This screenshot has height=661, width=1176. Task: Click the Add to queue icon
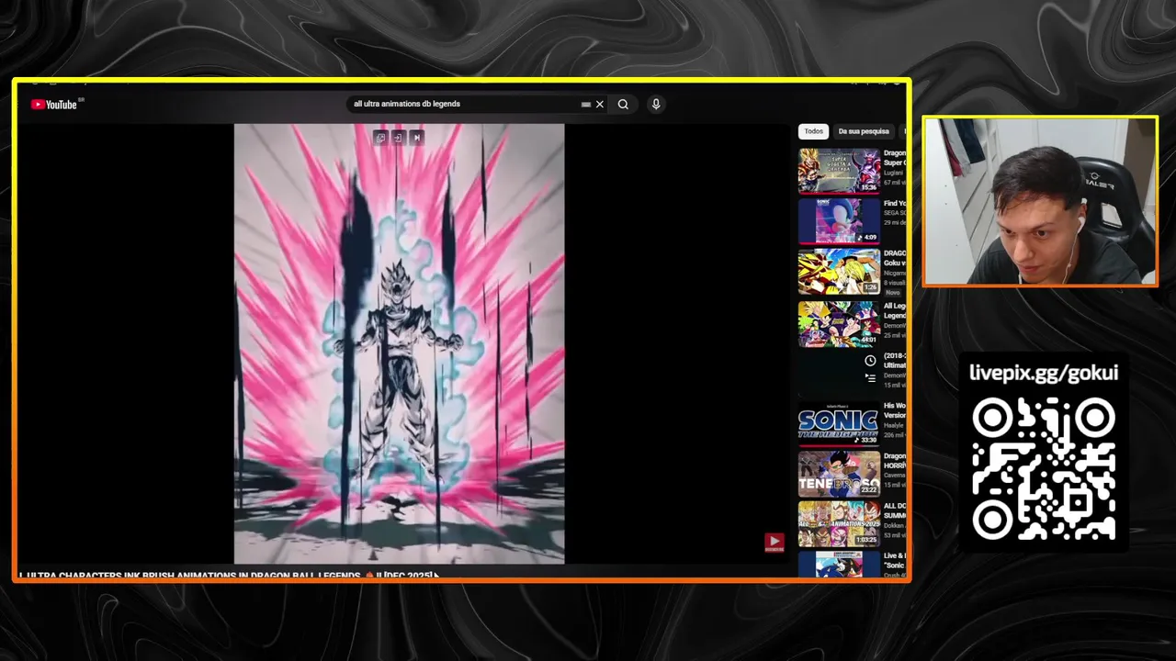click(x=870, y=377)
